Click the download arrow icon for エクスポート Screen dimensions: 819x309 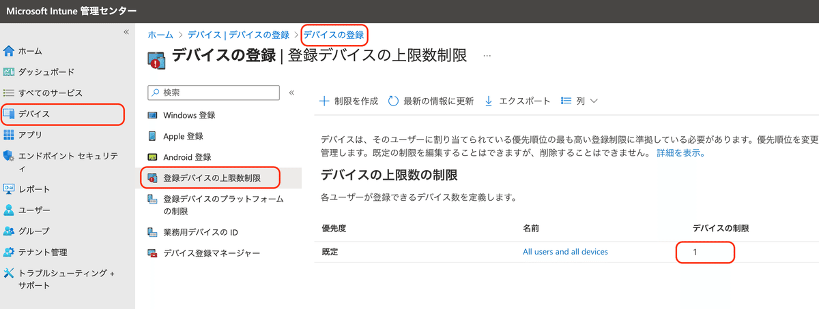489,101
